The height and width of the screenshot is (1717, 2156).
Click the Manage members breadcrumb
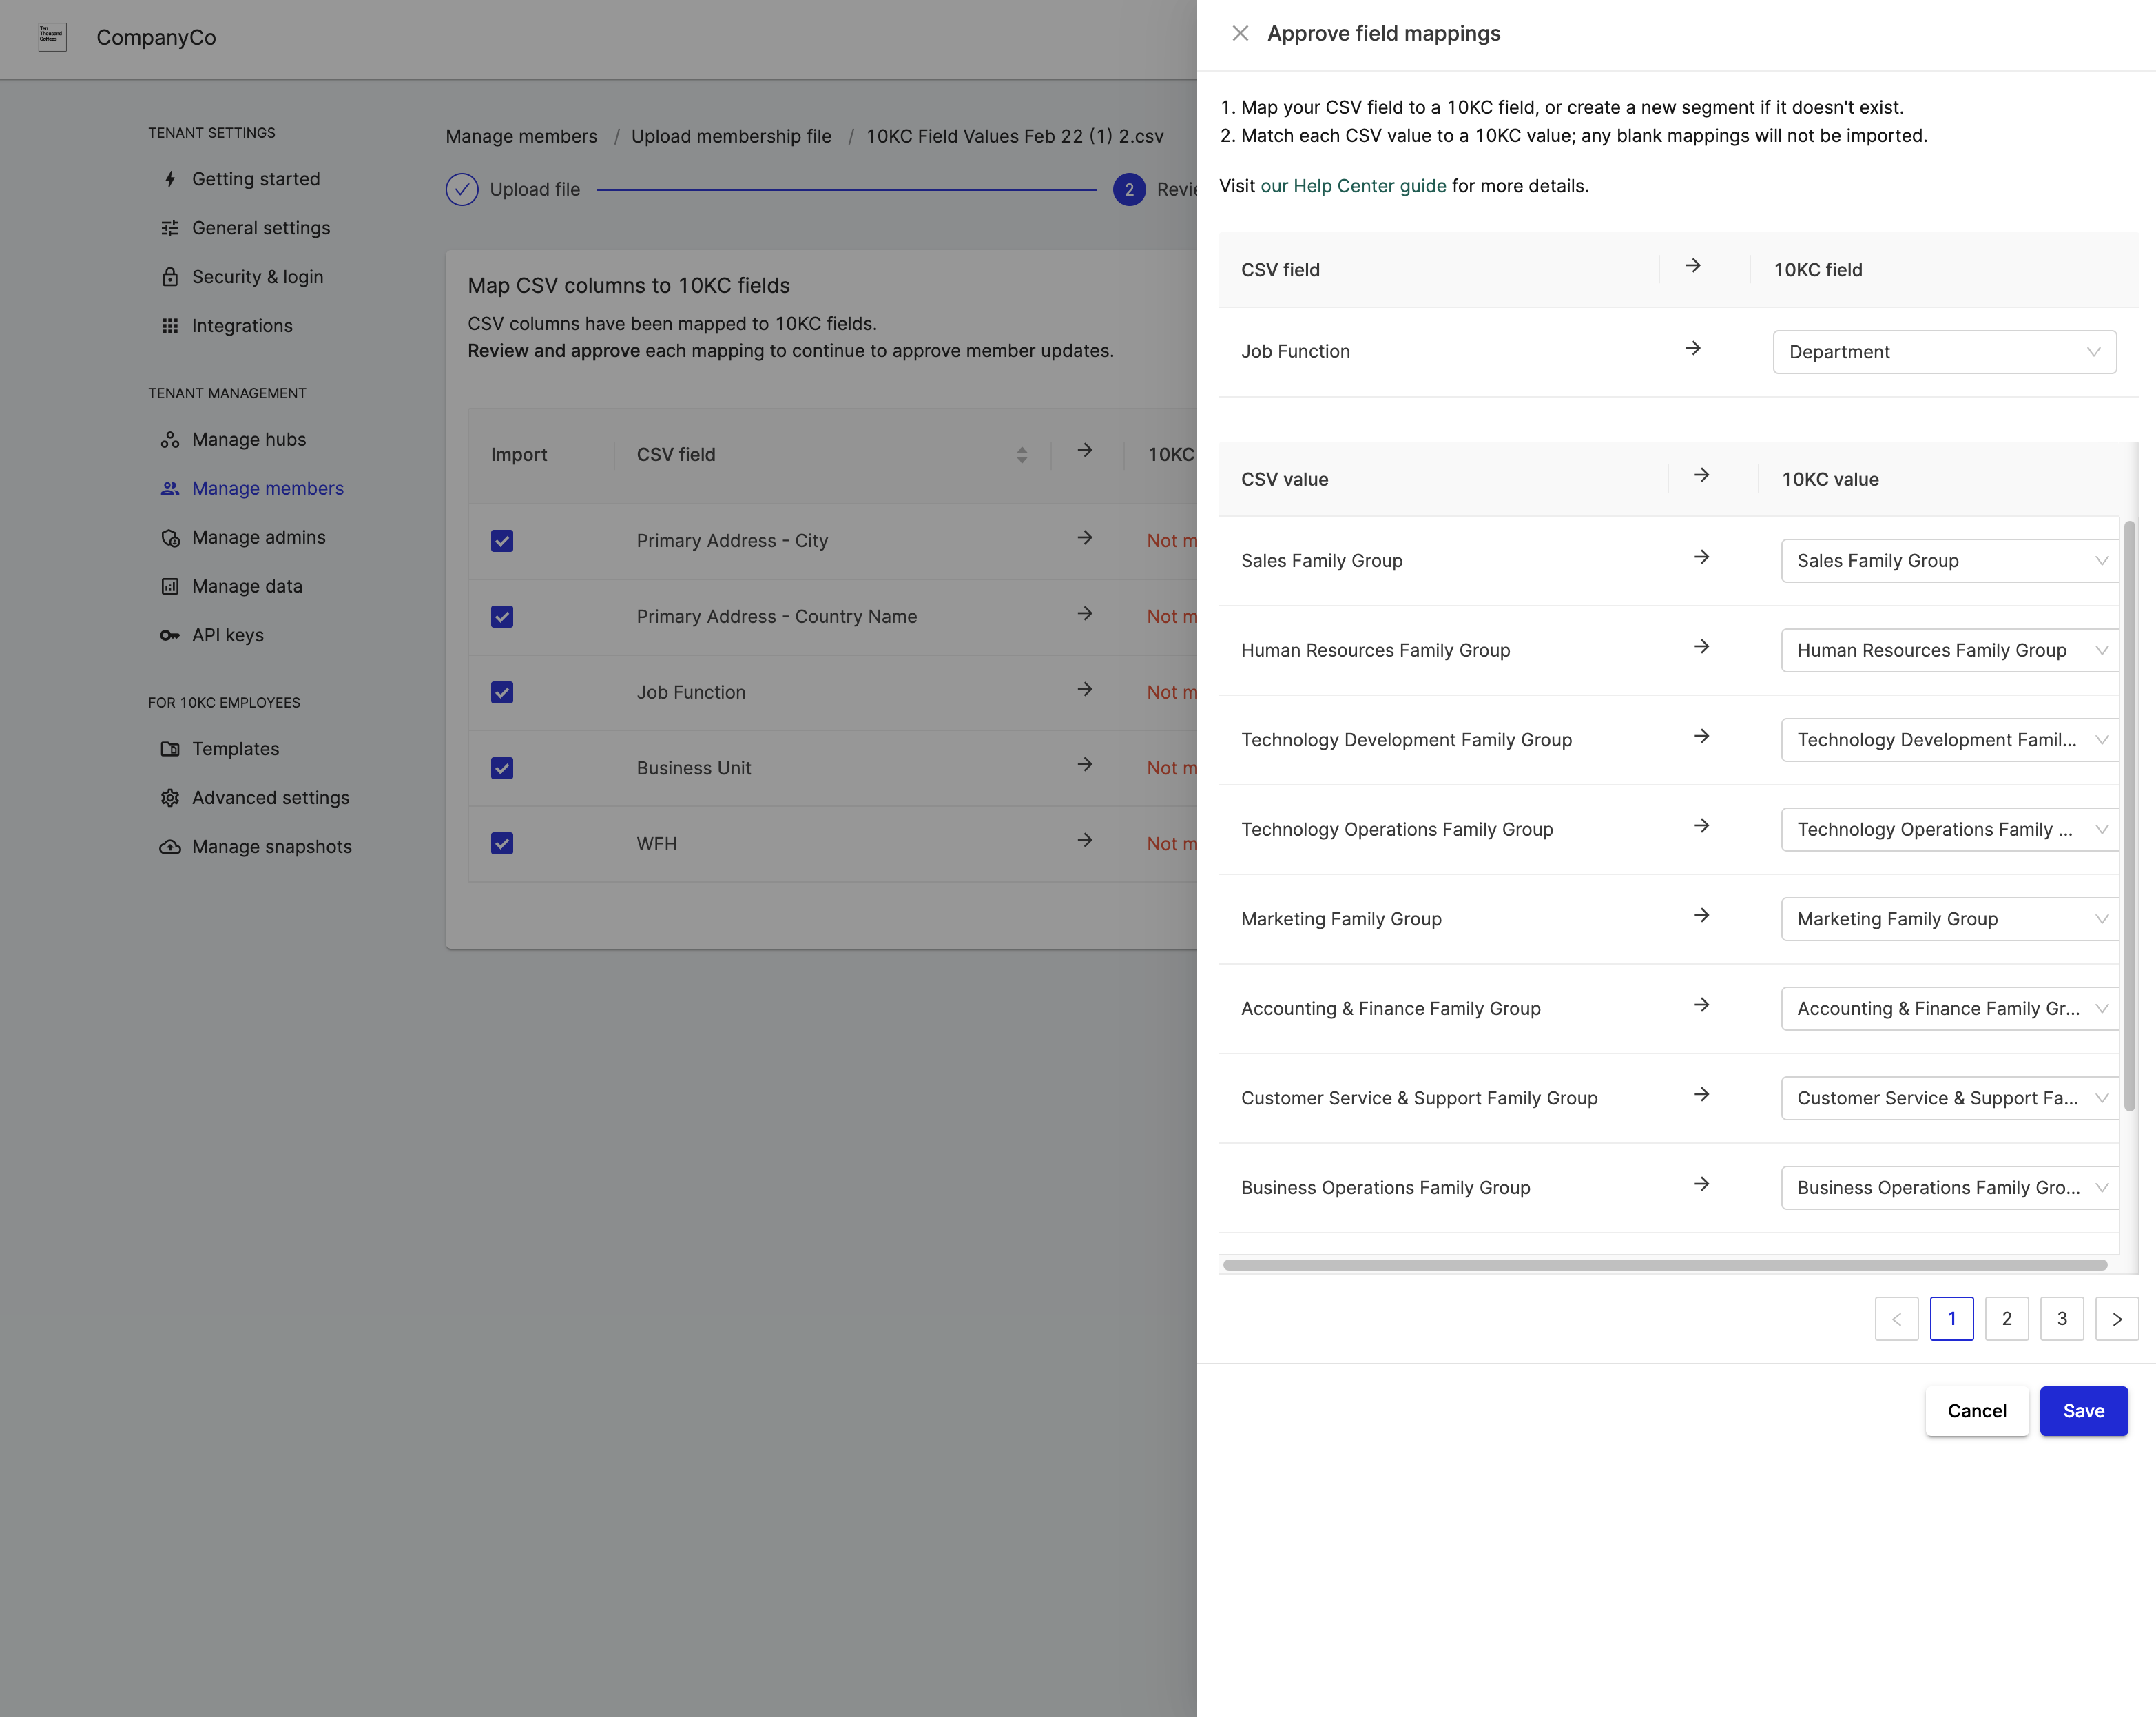point(521,137)
